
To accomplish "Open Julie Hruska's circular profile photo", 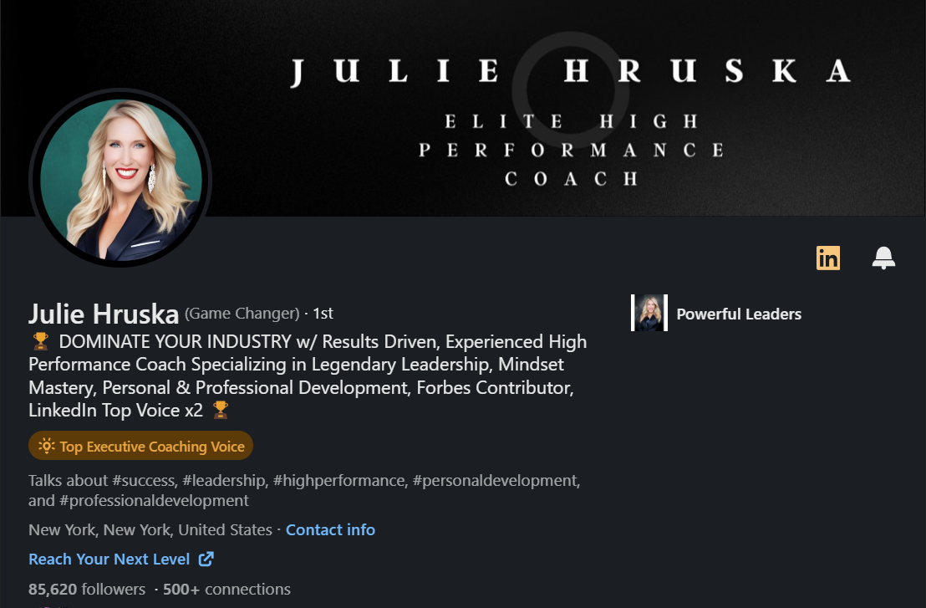I will pyautogui.click(x=120, y=178).
